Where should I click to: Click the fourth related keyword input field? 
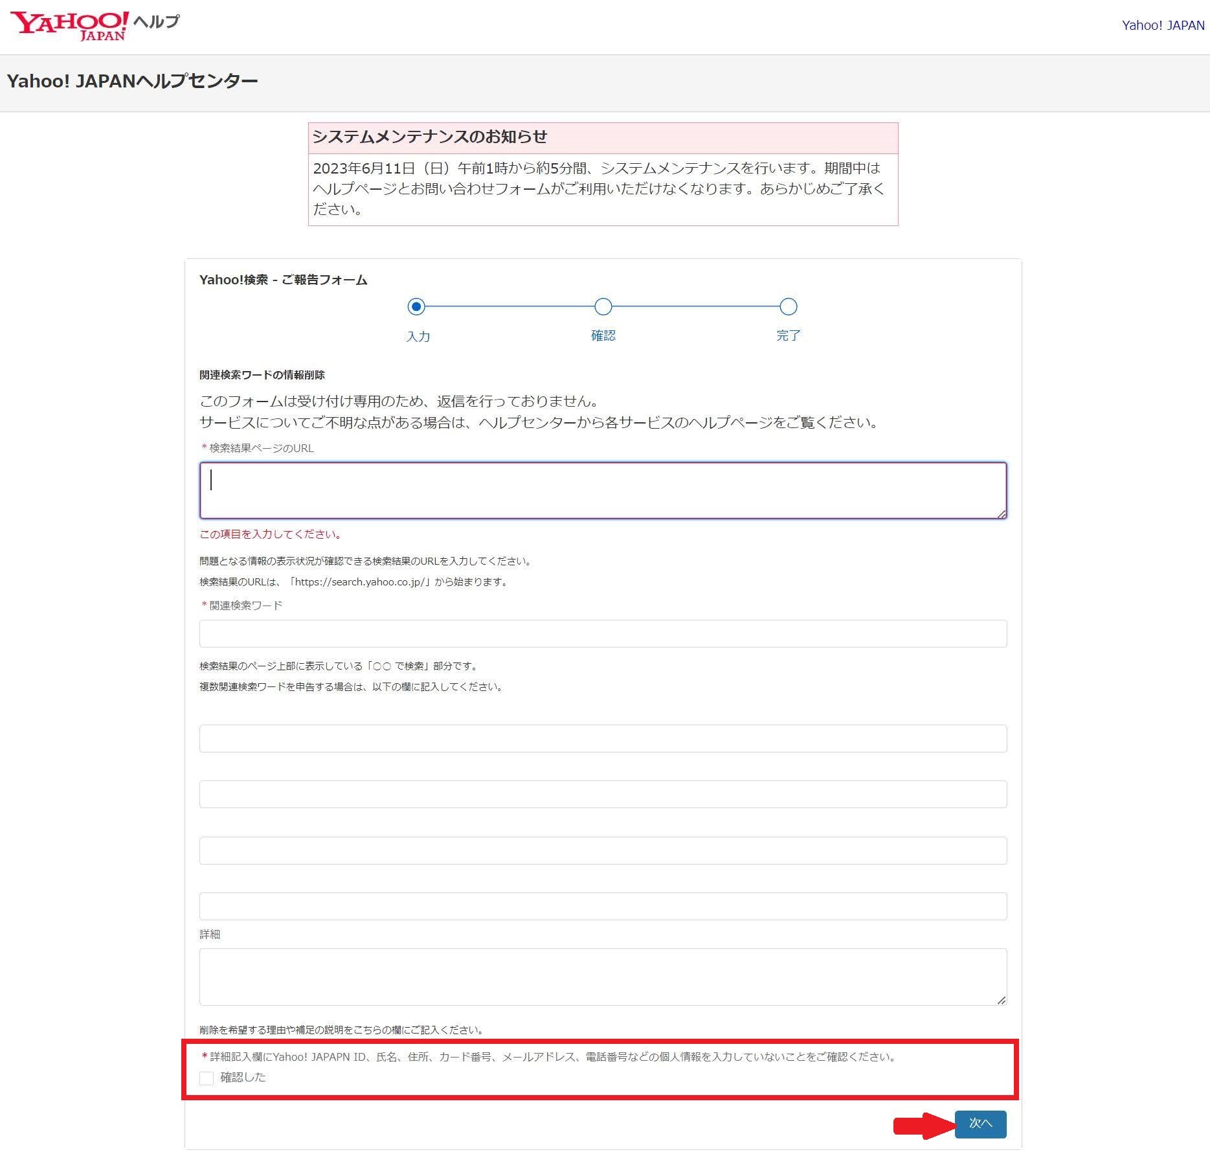[602, 850]
